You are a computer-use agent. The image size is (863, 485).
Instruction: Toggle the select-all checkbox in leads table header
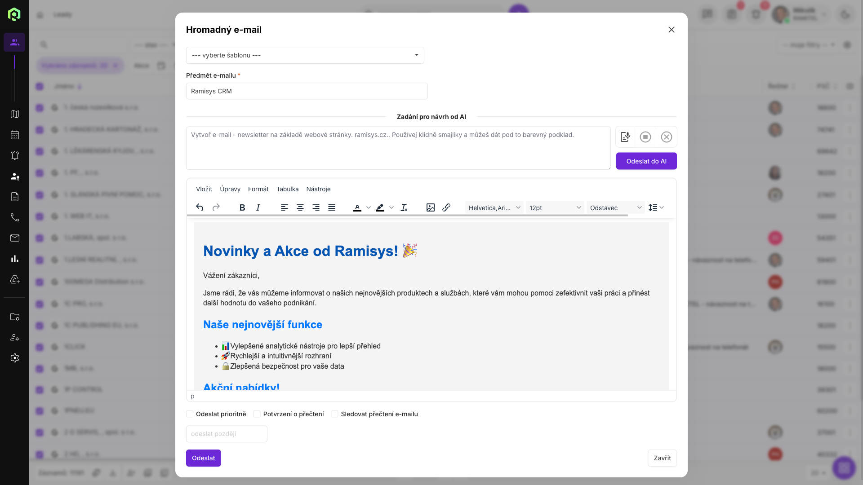(40, 86)
